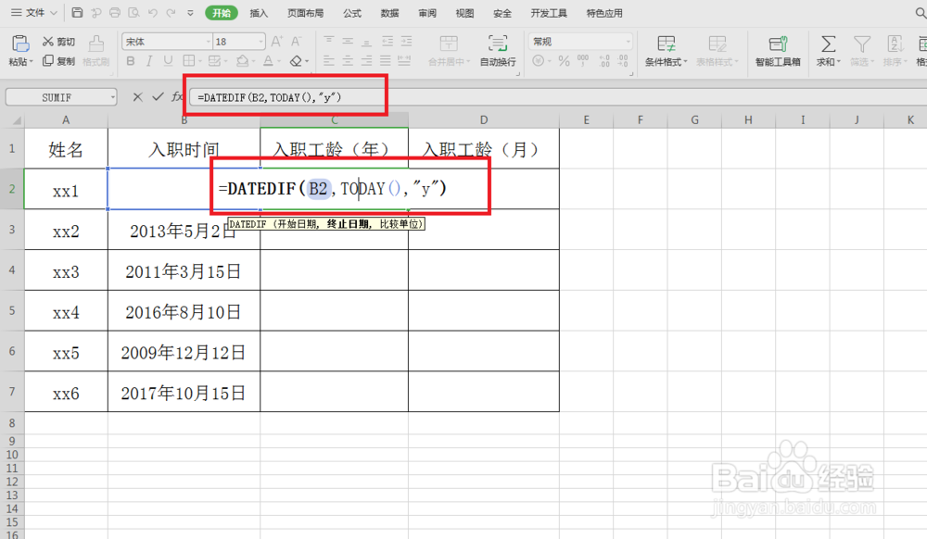Screen dimensions: 927x539
Task: Decrease font size with the smaller A icon
Action: (x=297, y=42)
